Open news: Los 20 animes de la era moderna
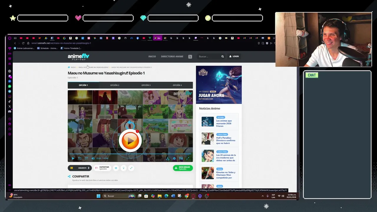Screen dimensions: 377x212 point(226,158)
